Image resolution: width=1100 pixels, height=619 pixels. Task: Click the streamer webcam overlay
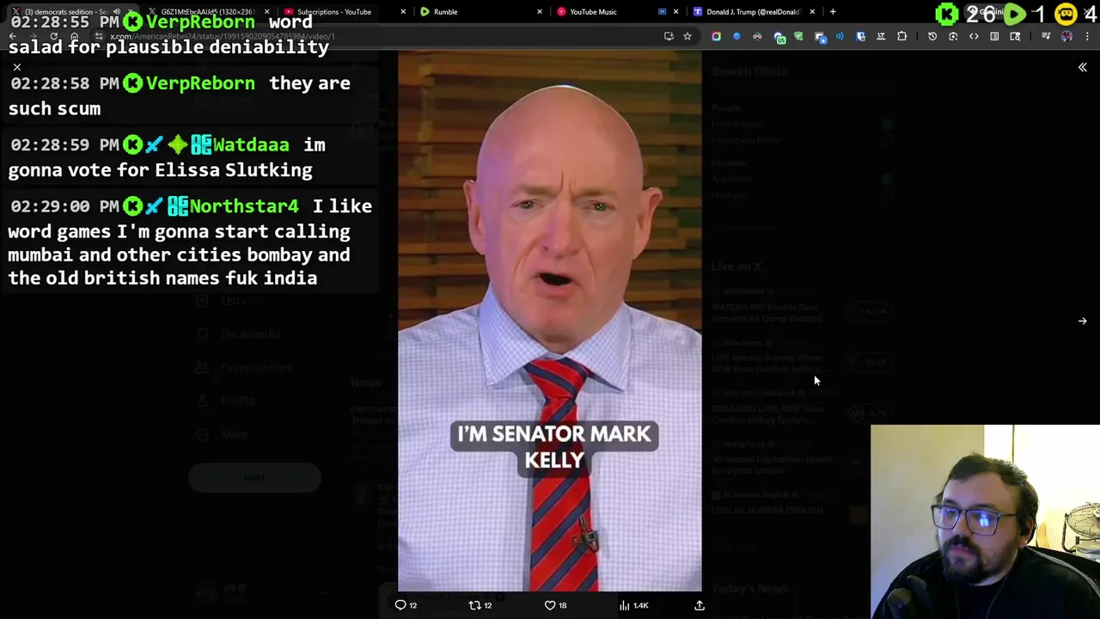(985, 522)
